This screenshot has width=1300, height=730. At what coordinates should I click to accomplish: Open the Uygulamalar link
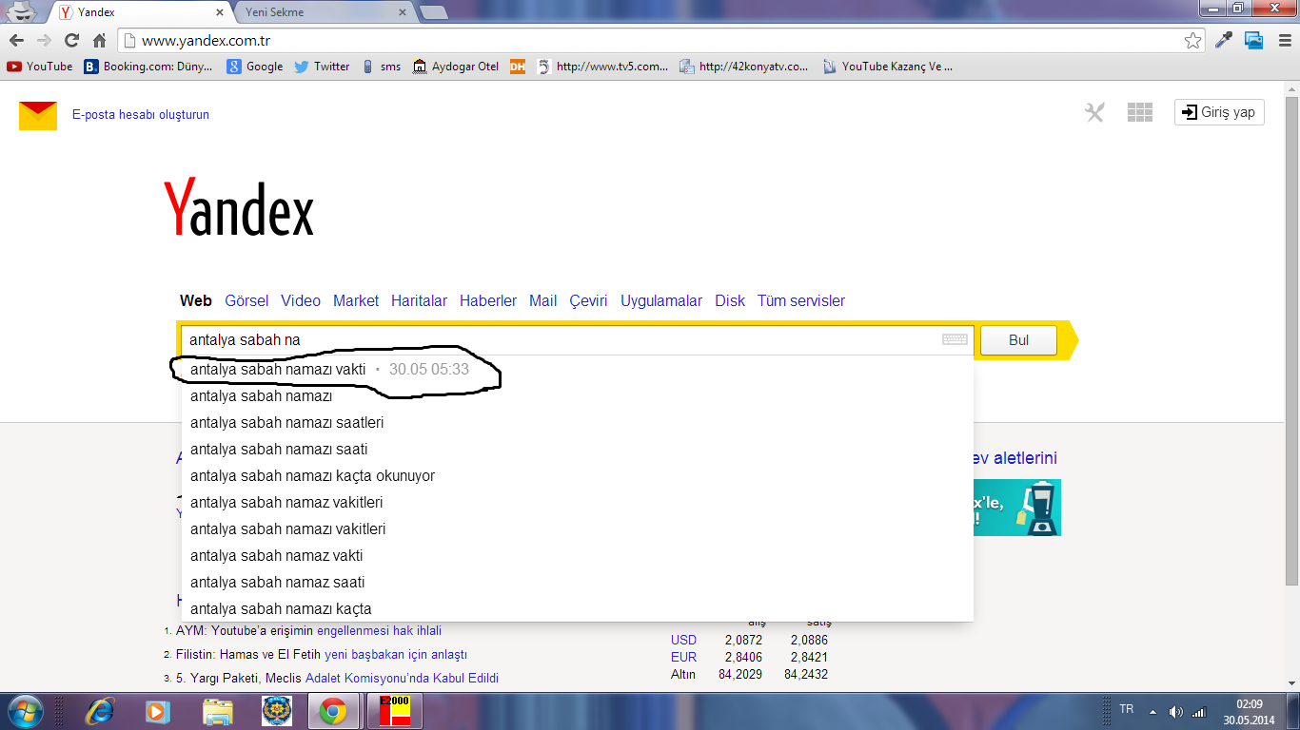(661, 300)
